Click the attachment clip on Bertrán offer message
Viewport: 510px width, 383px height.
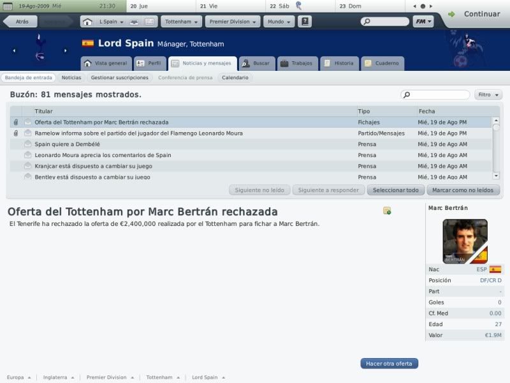pos(15,123)
